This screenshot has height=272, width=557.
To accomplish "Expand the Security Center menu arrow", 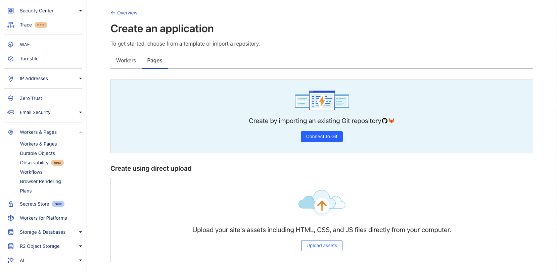I will 81,11.
